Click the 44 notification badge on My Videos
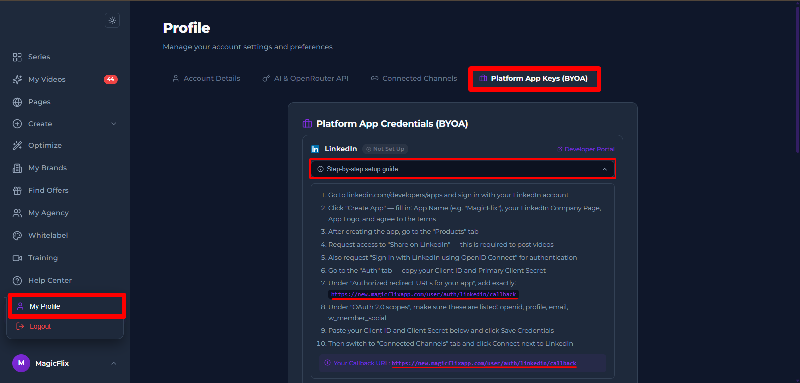Image resolution: width=800 pixels, height=383 pixels. coord(111,79)
